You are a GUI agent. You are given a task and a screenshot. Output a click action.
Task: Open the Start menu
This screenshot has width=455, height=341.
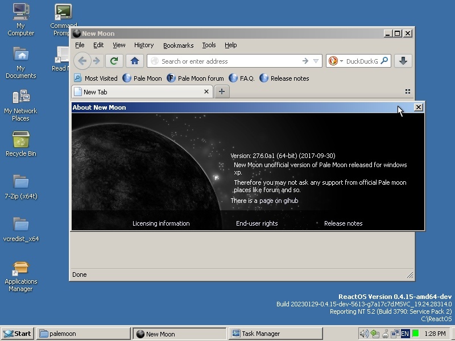(18, 334)
